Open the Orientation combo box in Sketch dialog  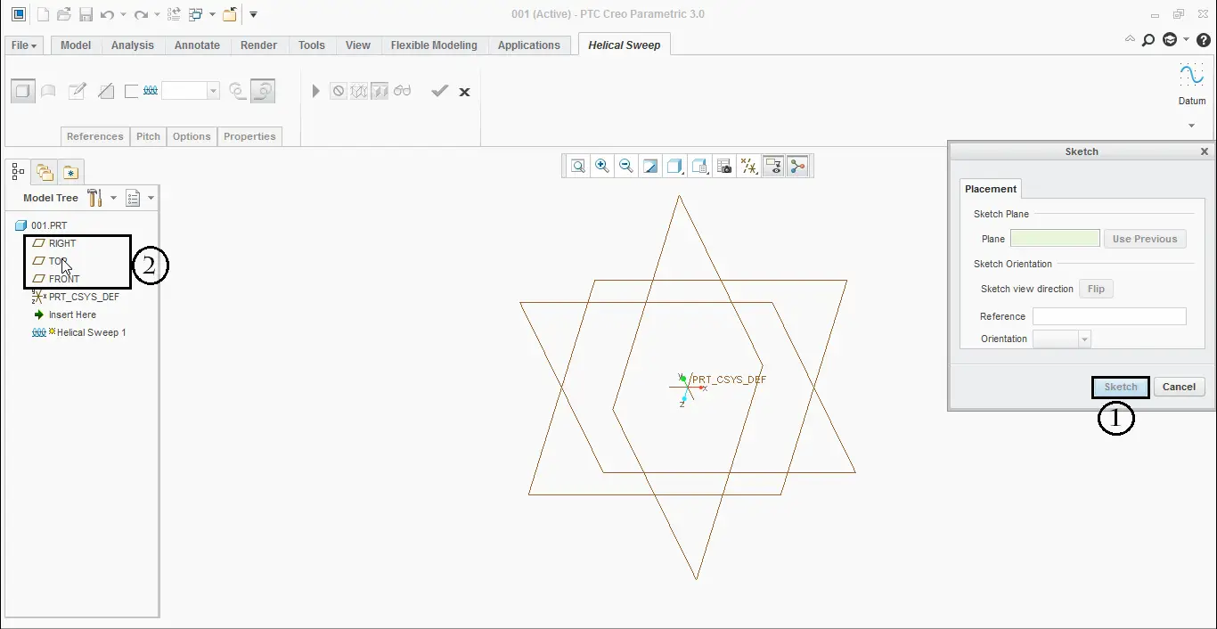(x=1061, y=339)
